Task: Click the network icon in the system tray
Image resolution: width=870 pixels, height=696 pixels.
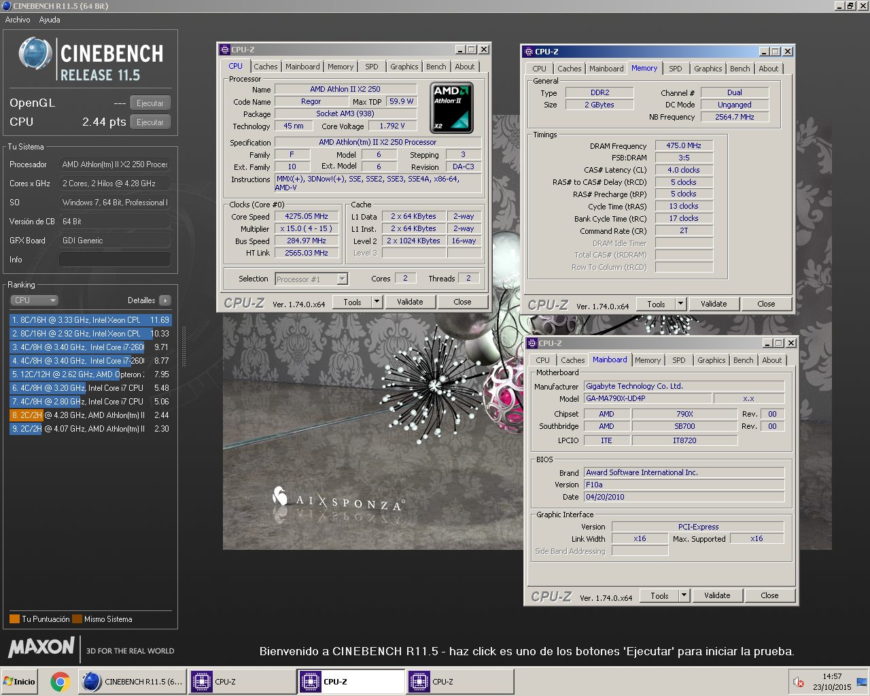Action: point(862,682)
